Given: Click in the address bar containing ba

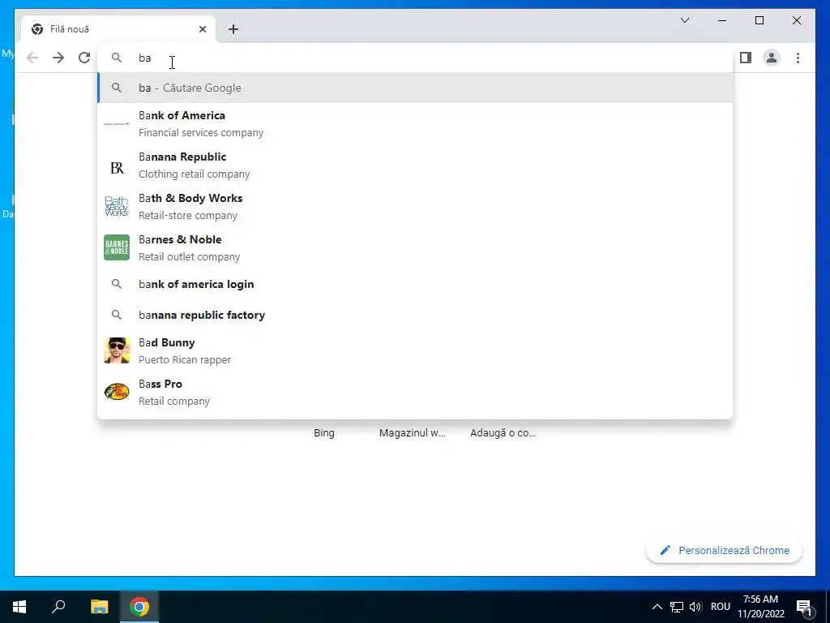Looking at the screenshot, I should 415,58.
